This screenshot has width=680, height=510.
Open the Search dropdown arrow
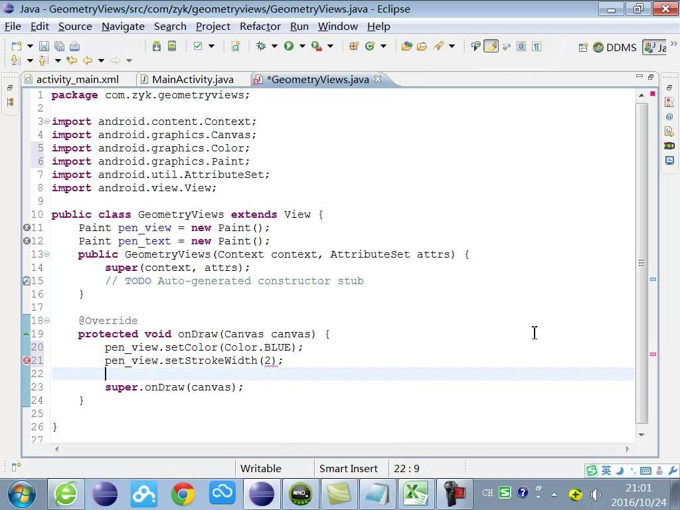(x=452, y=46)
